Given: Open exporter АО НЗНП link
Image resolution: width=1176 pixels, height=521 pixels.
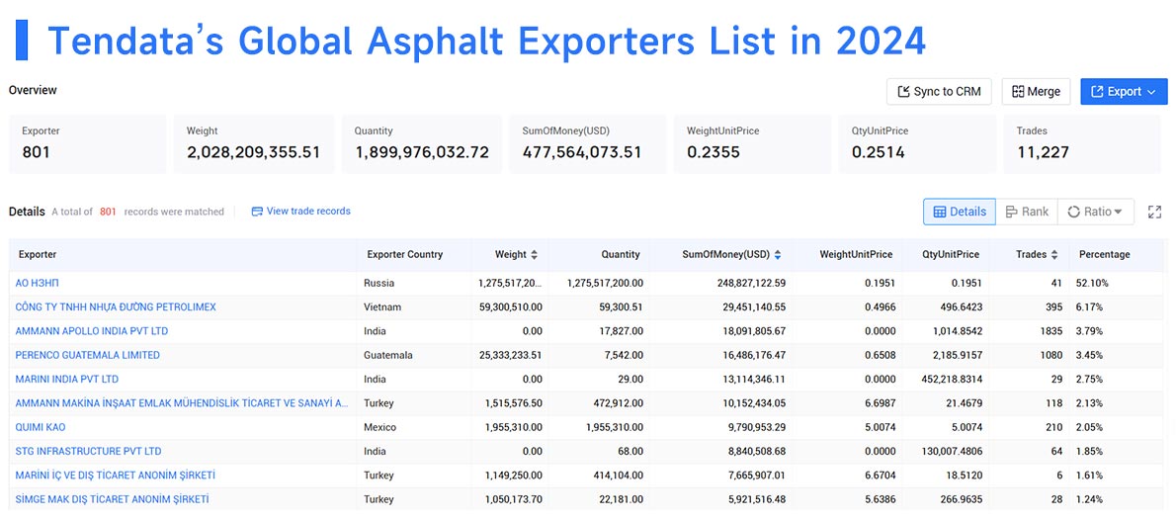Looking at the screenshot, I should coord(37,283).
